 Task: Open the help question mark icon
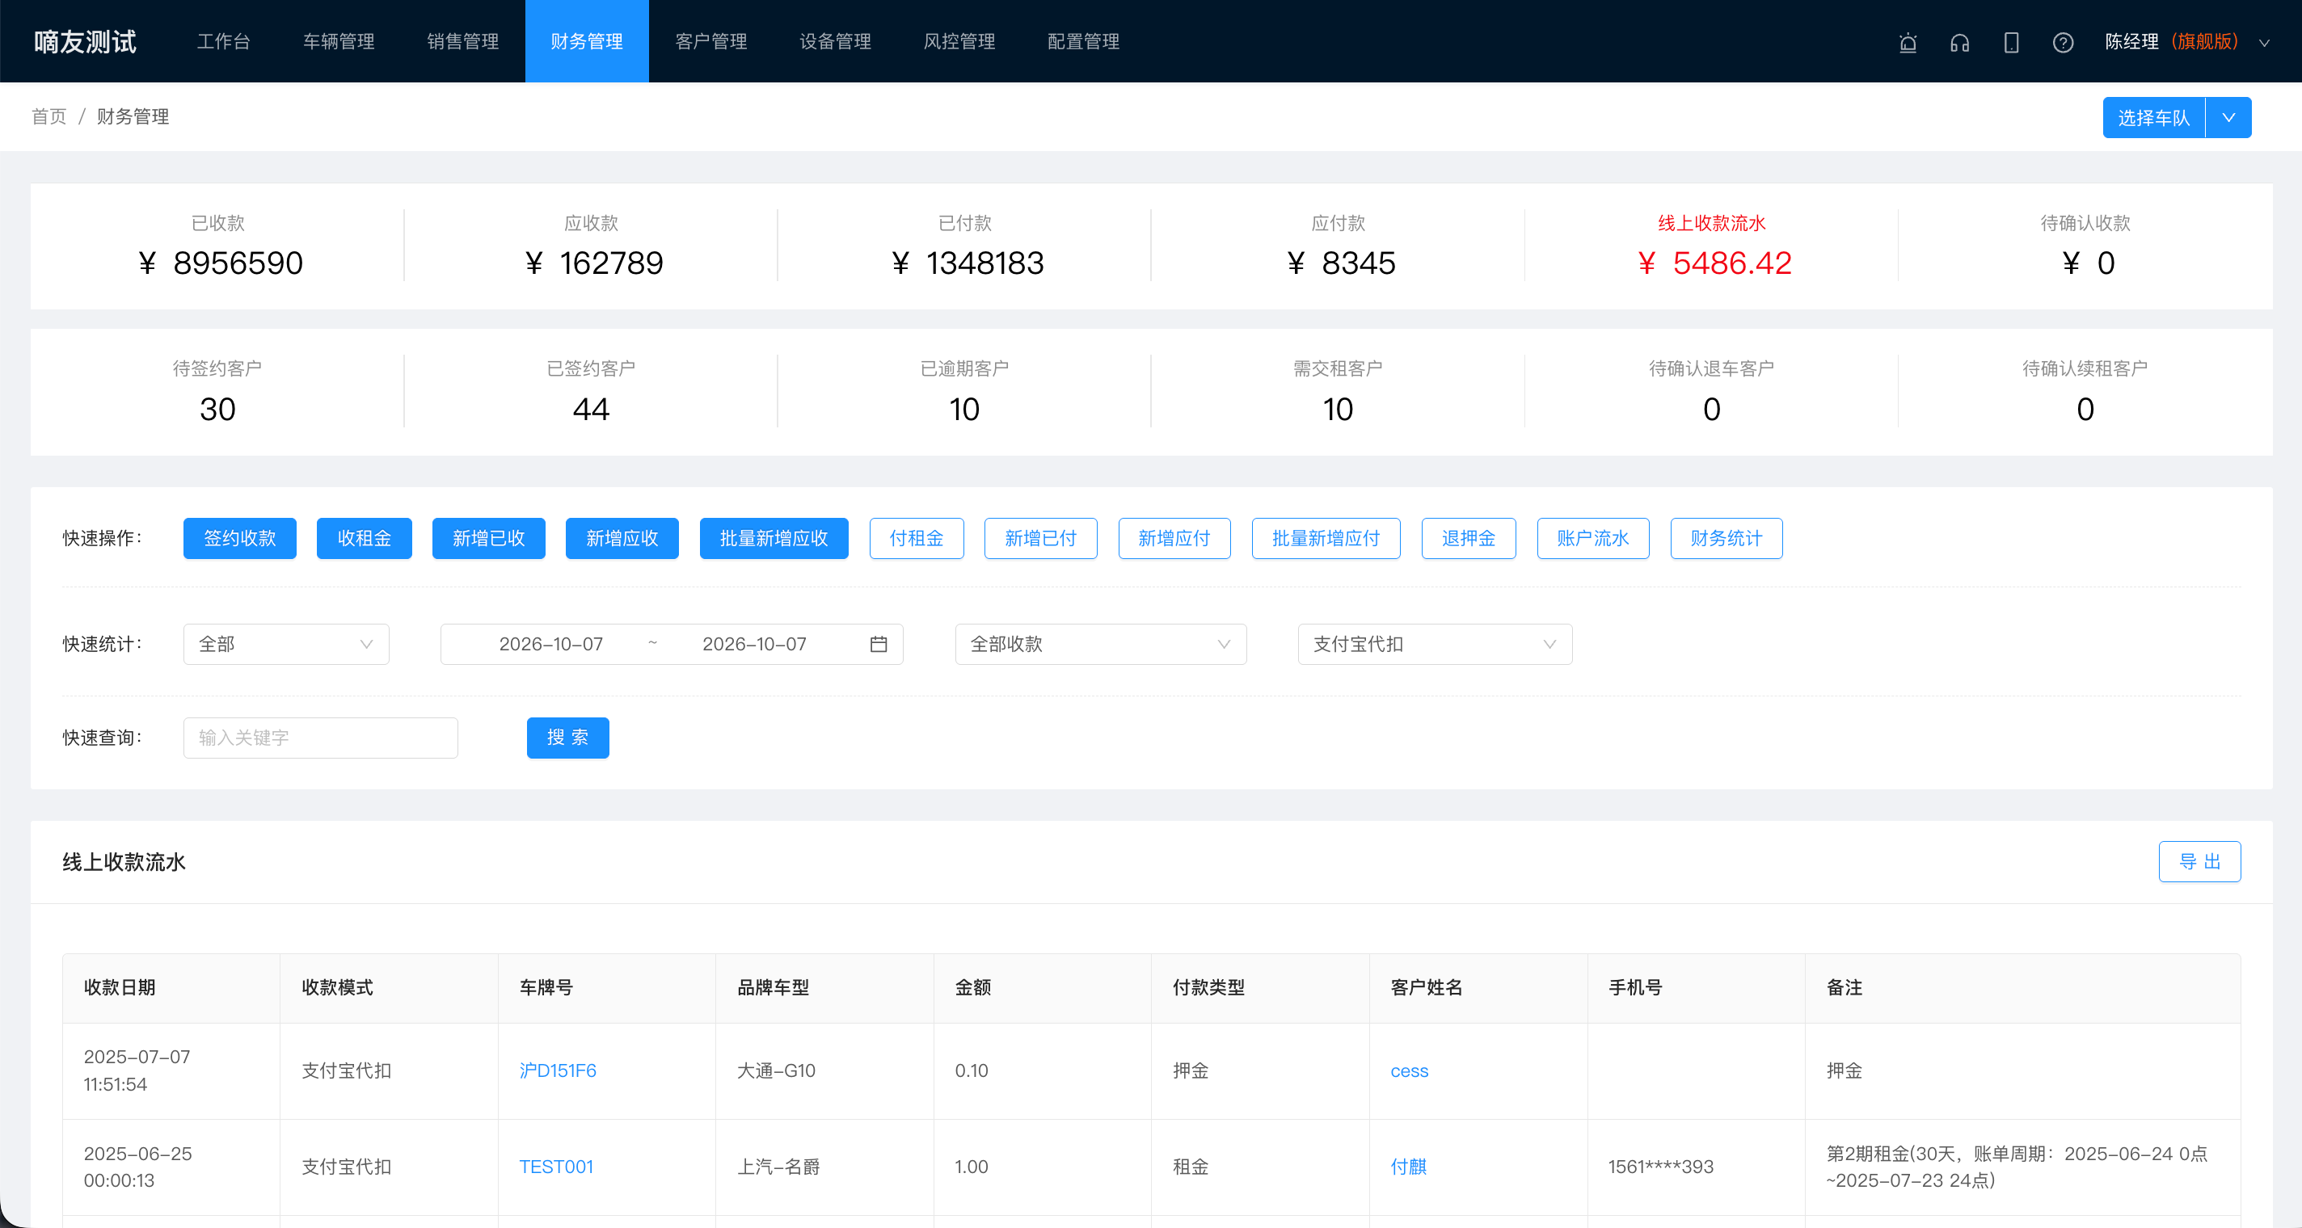click(2064, 42)
